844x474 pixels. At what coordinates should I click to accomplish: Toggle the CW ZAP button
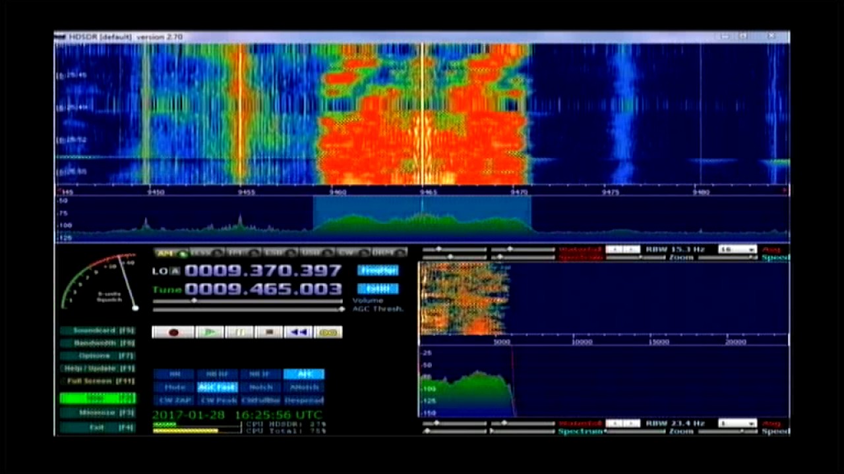pyautogui.click(x=175, y=400)
